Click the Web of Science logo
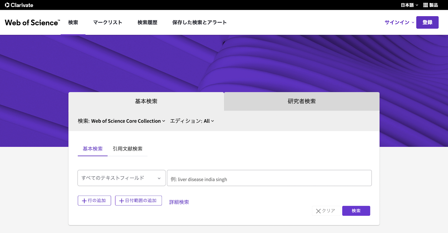Viewport: 448px width, 233px height. (32, 23)
